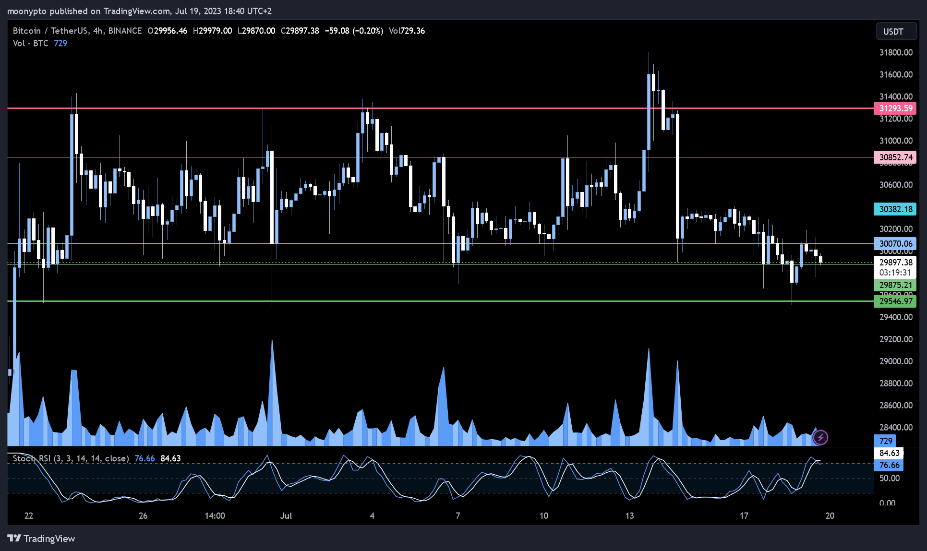Click the countdown timer 03:19:31
Screen dimensions: 927x551
[895, 273]
